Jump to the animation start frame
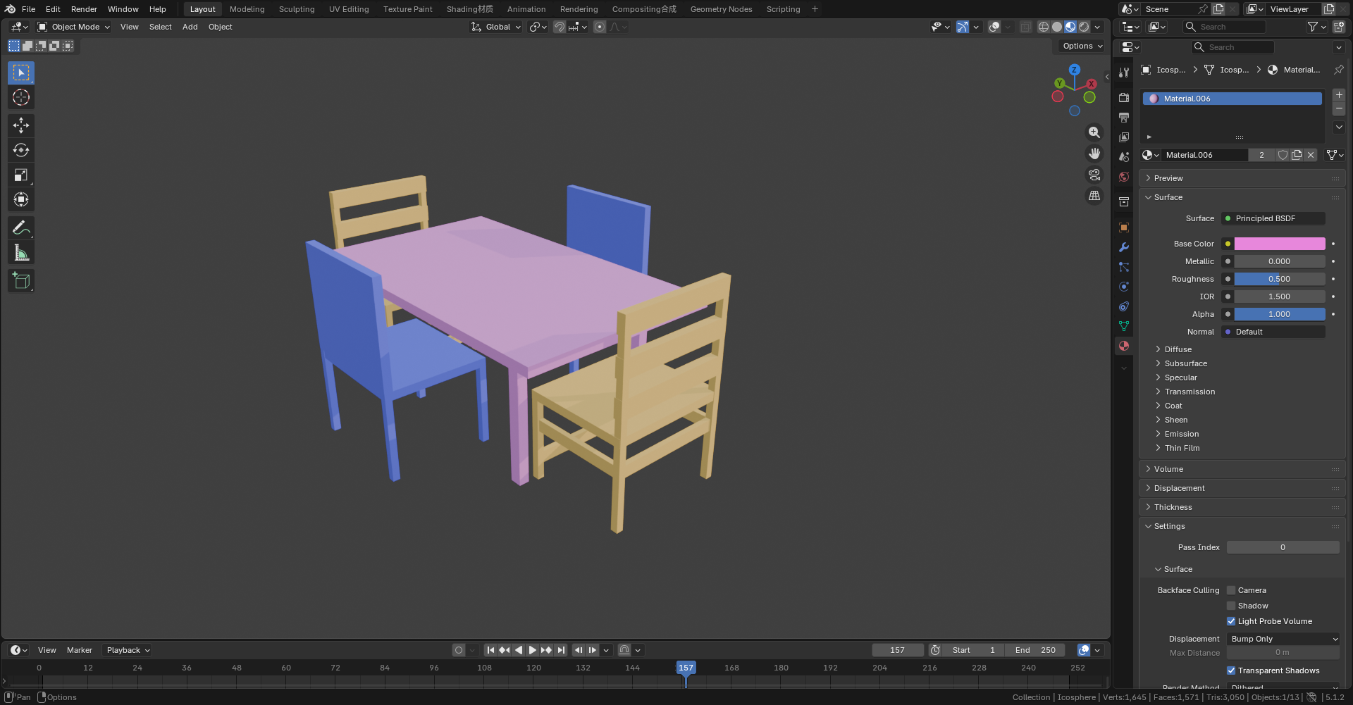Screen dimensions: 1353x705 [490, 650]
